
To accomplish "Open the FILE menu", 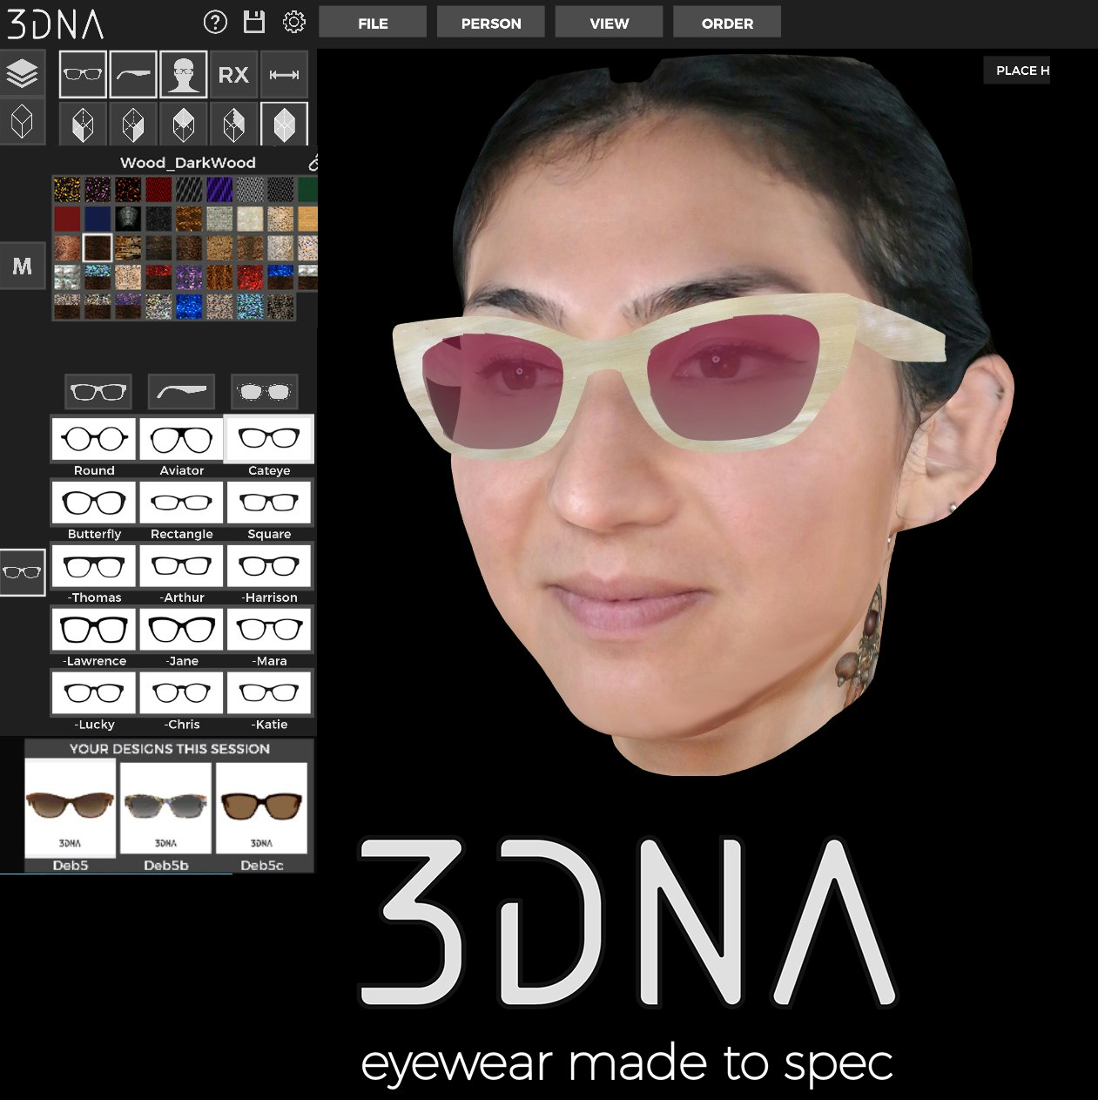I will [372, 23].
